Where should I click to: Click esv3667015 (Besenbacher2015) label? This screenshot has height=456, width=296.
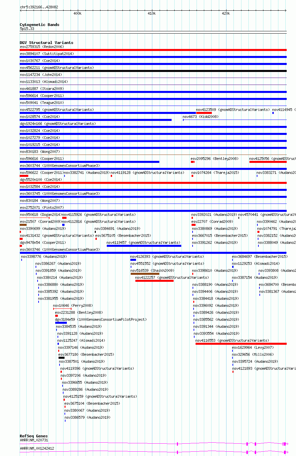[220, 235]
